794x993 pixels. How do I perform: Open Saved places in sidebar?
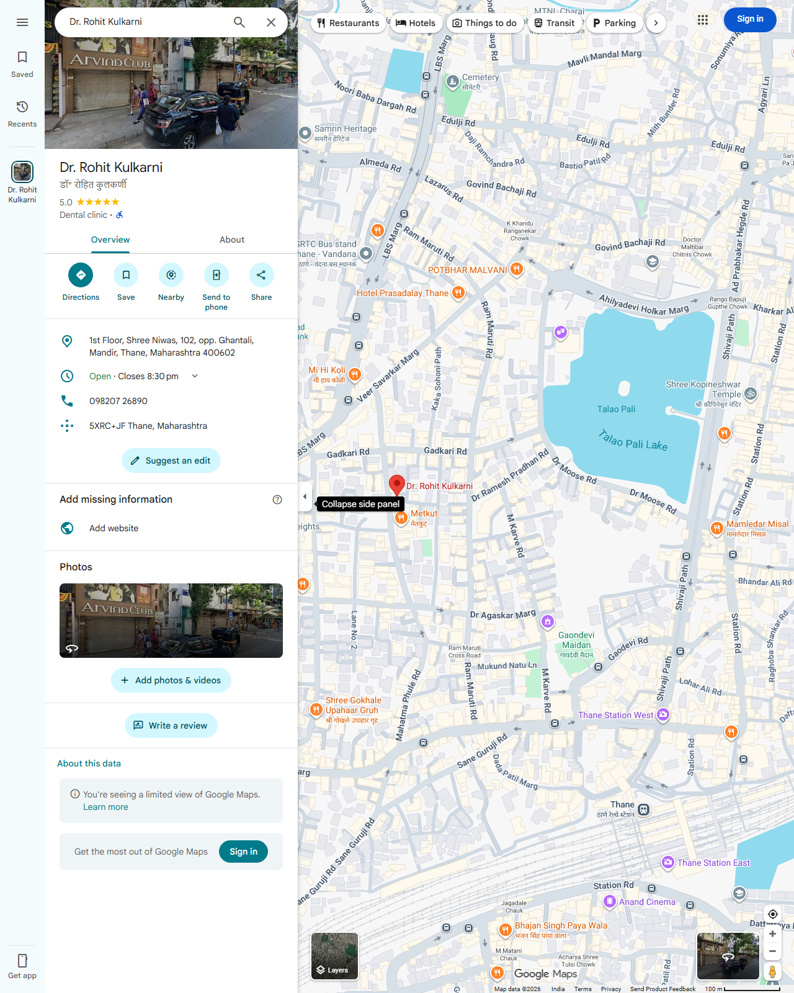coord(22,65)
